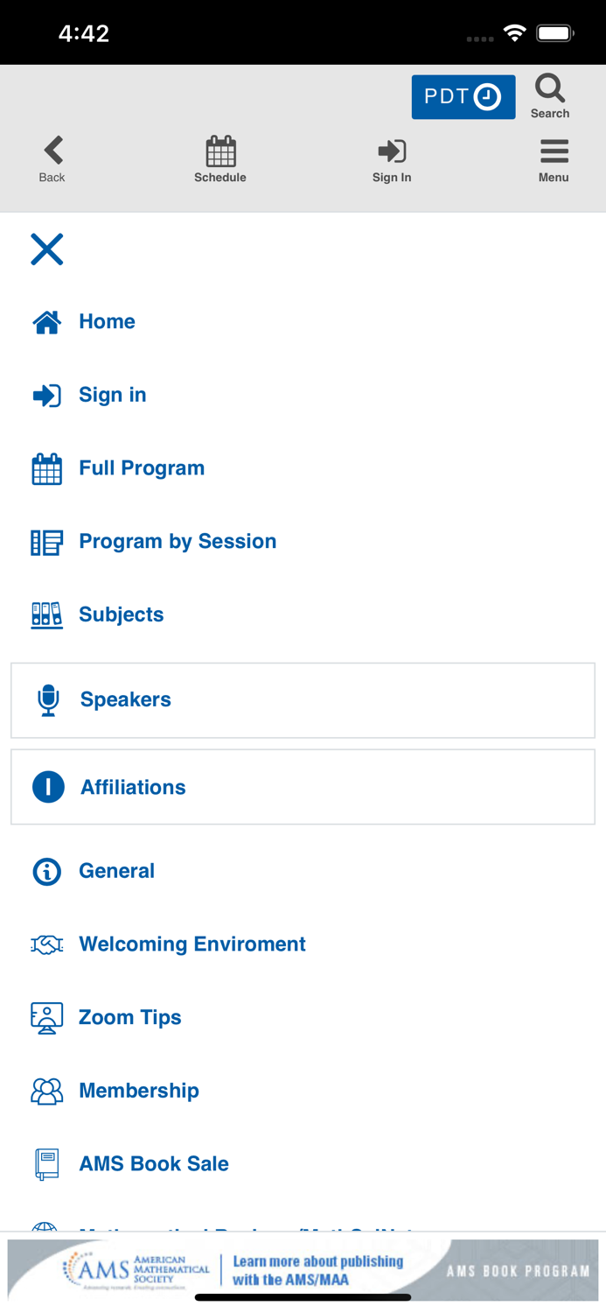606x1313 pixels.
Task: Open the hamburger Menu icon
Action: point(554,151)
